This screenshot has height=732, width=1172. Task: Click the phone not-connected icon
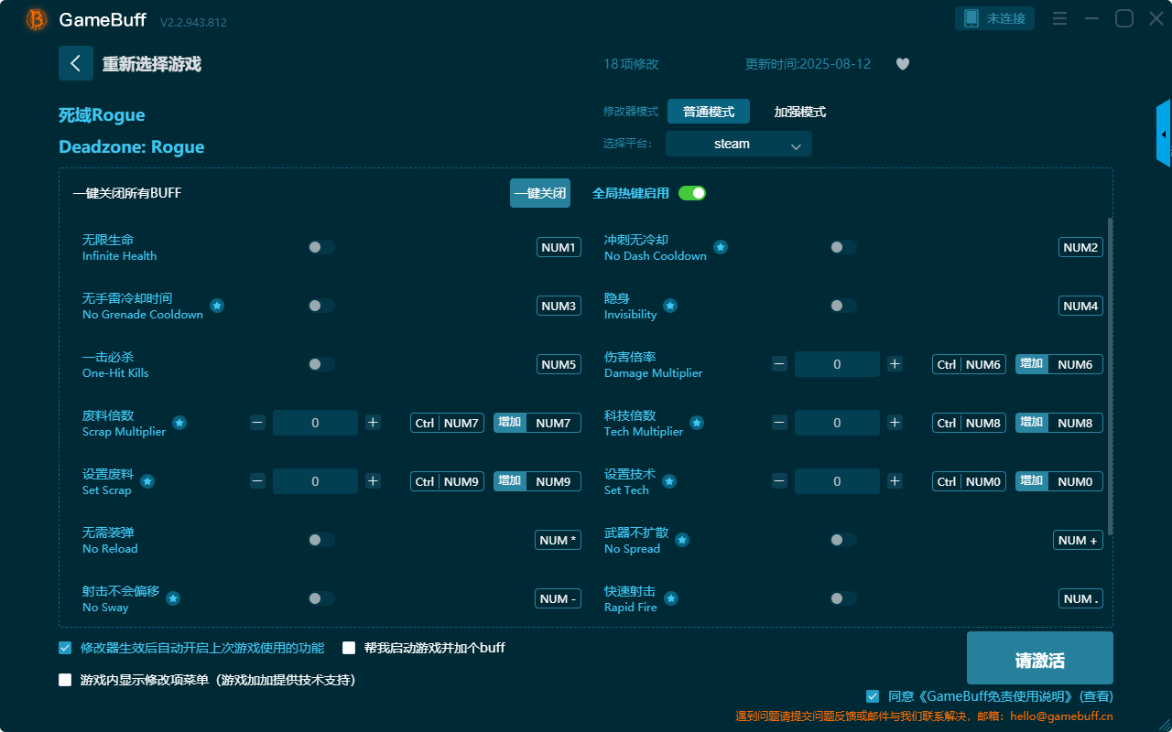coord(971,18)
